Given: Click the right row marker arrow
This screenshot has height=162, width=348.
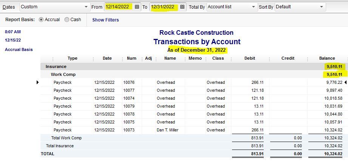Looking at the screenshot, I should point(345,82).
